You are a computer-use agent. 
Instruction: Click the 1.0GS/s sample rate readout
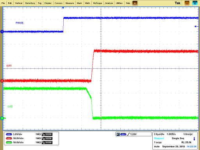[171, 134]
